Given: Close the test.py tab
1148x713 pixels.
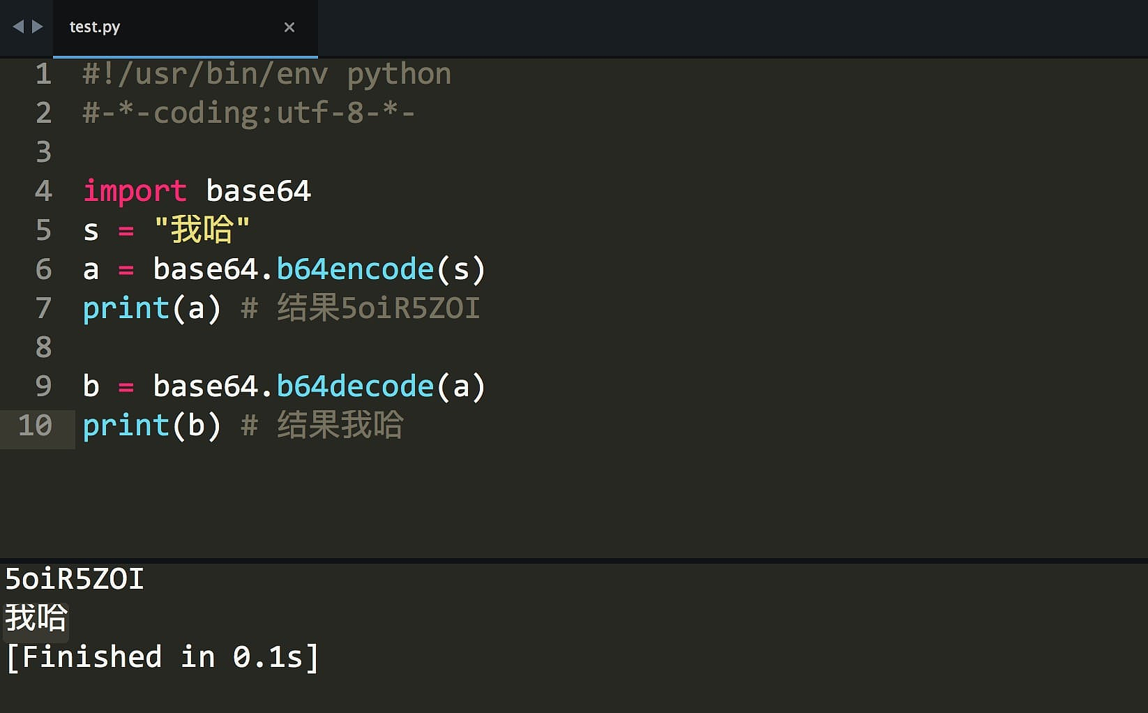Looking at the screenshot, I should pyautogui.click(x=289, y=27).
